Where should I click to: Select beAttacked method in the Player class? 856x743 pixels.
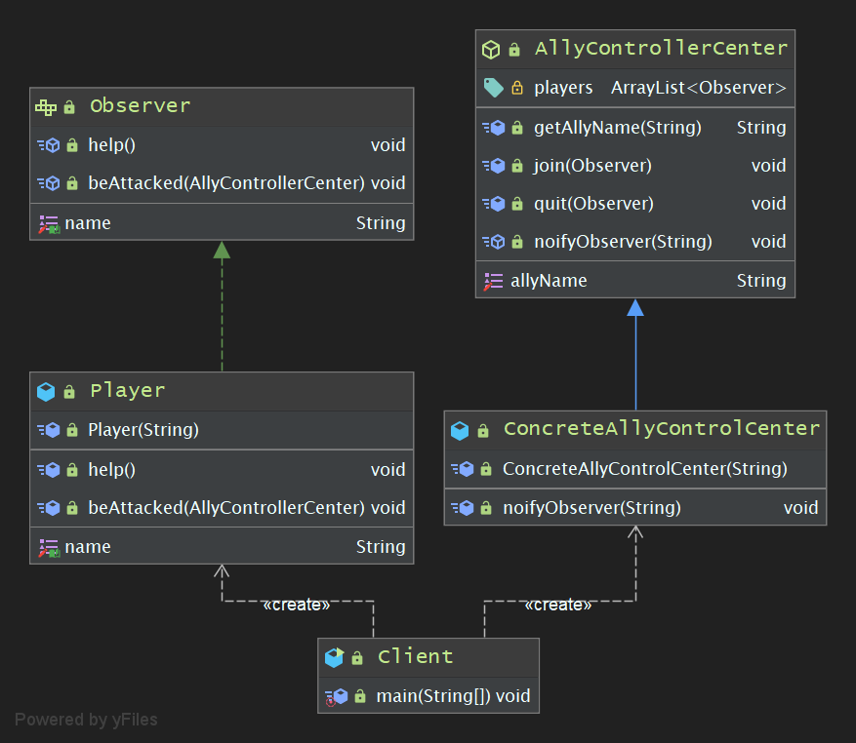[x=226, y=508]
